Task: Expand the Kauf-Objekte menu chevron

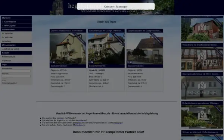Action: pos(3,22)
